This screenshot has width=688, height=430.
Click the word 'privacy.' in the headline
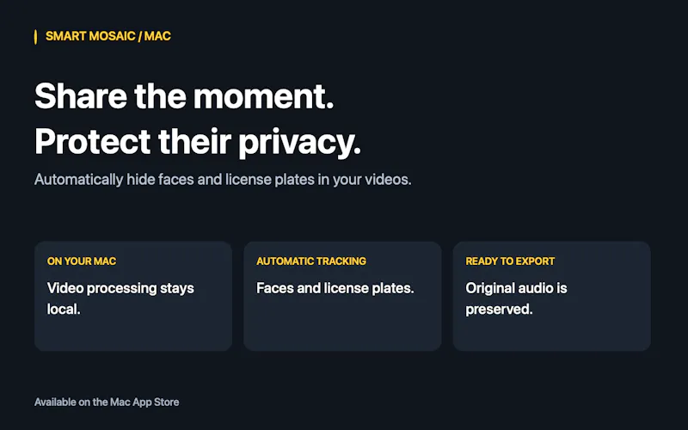[299, 143]
